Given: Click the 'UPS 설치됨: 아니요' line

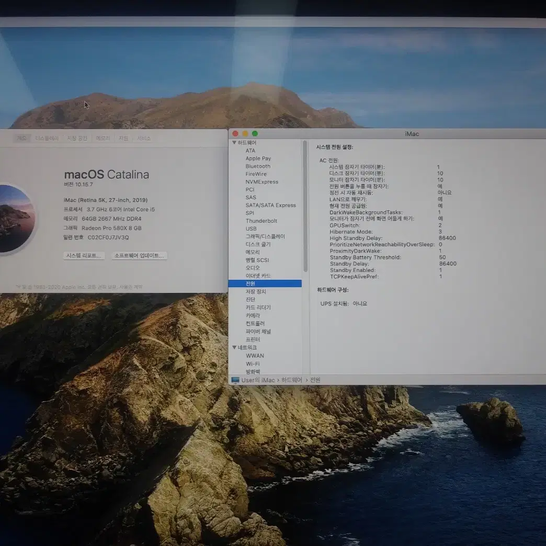Looking at the screenshot, I should pos(343,304).
